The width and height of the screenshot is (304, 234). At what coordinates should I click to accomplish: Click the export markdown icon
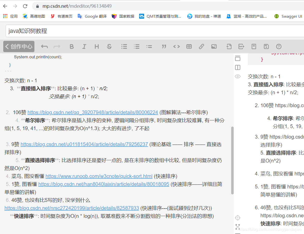click(241, 46)
